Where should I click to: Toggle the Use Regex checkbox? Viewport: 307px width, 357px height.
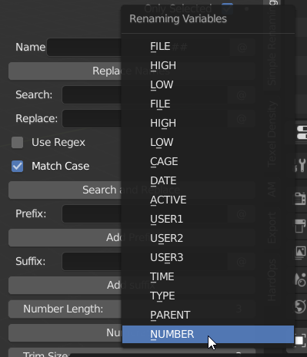point(17,142)
